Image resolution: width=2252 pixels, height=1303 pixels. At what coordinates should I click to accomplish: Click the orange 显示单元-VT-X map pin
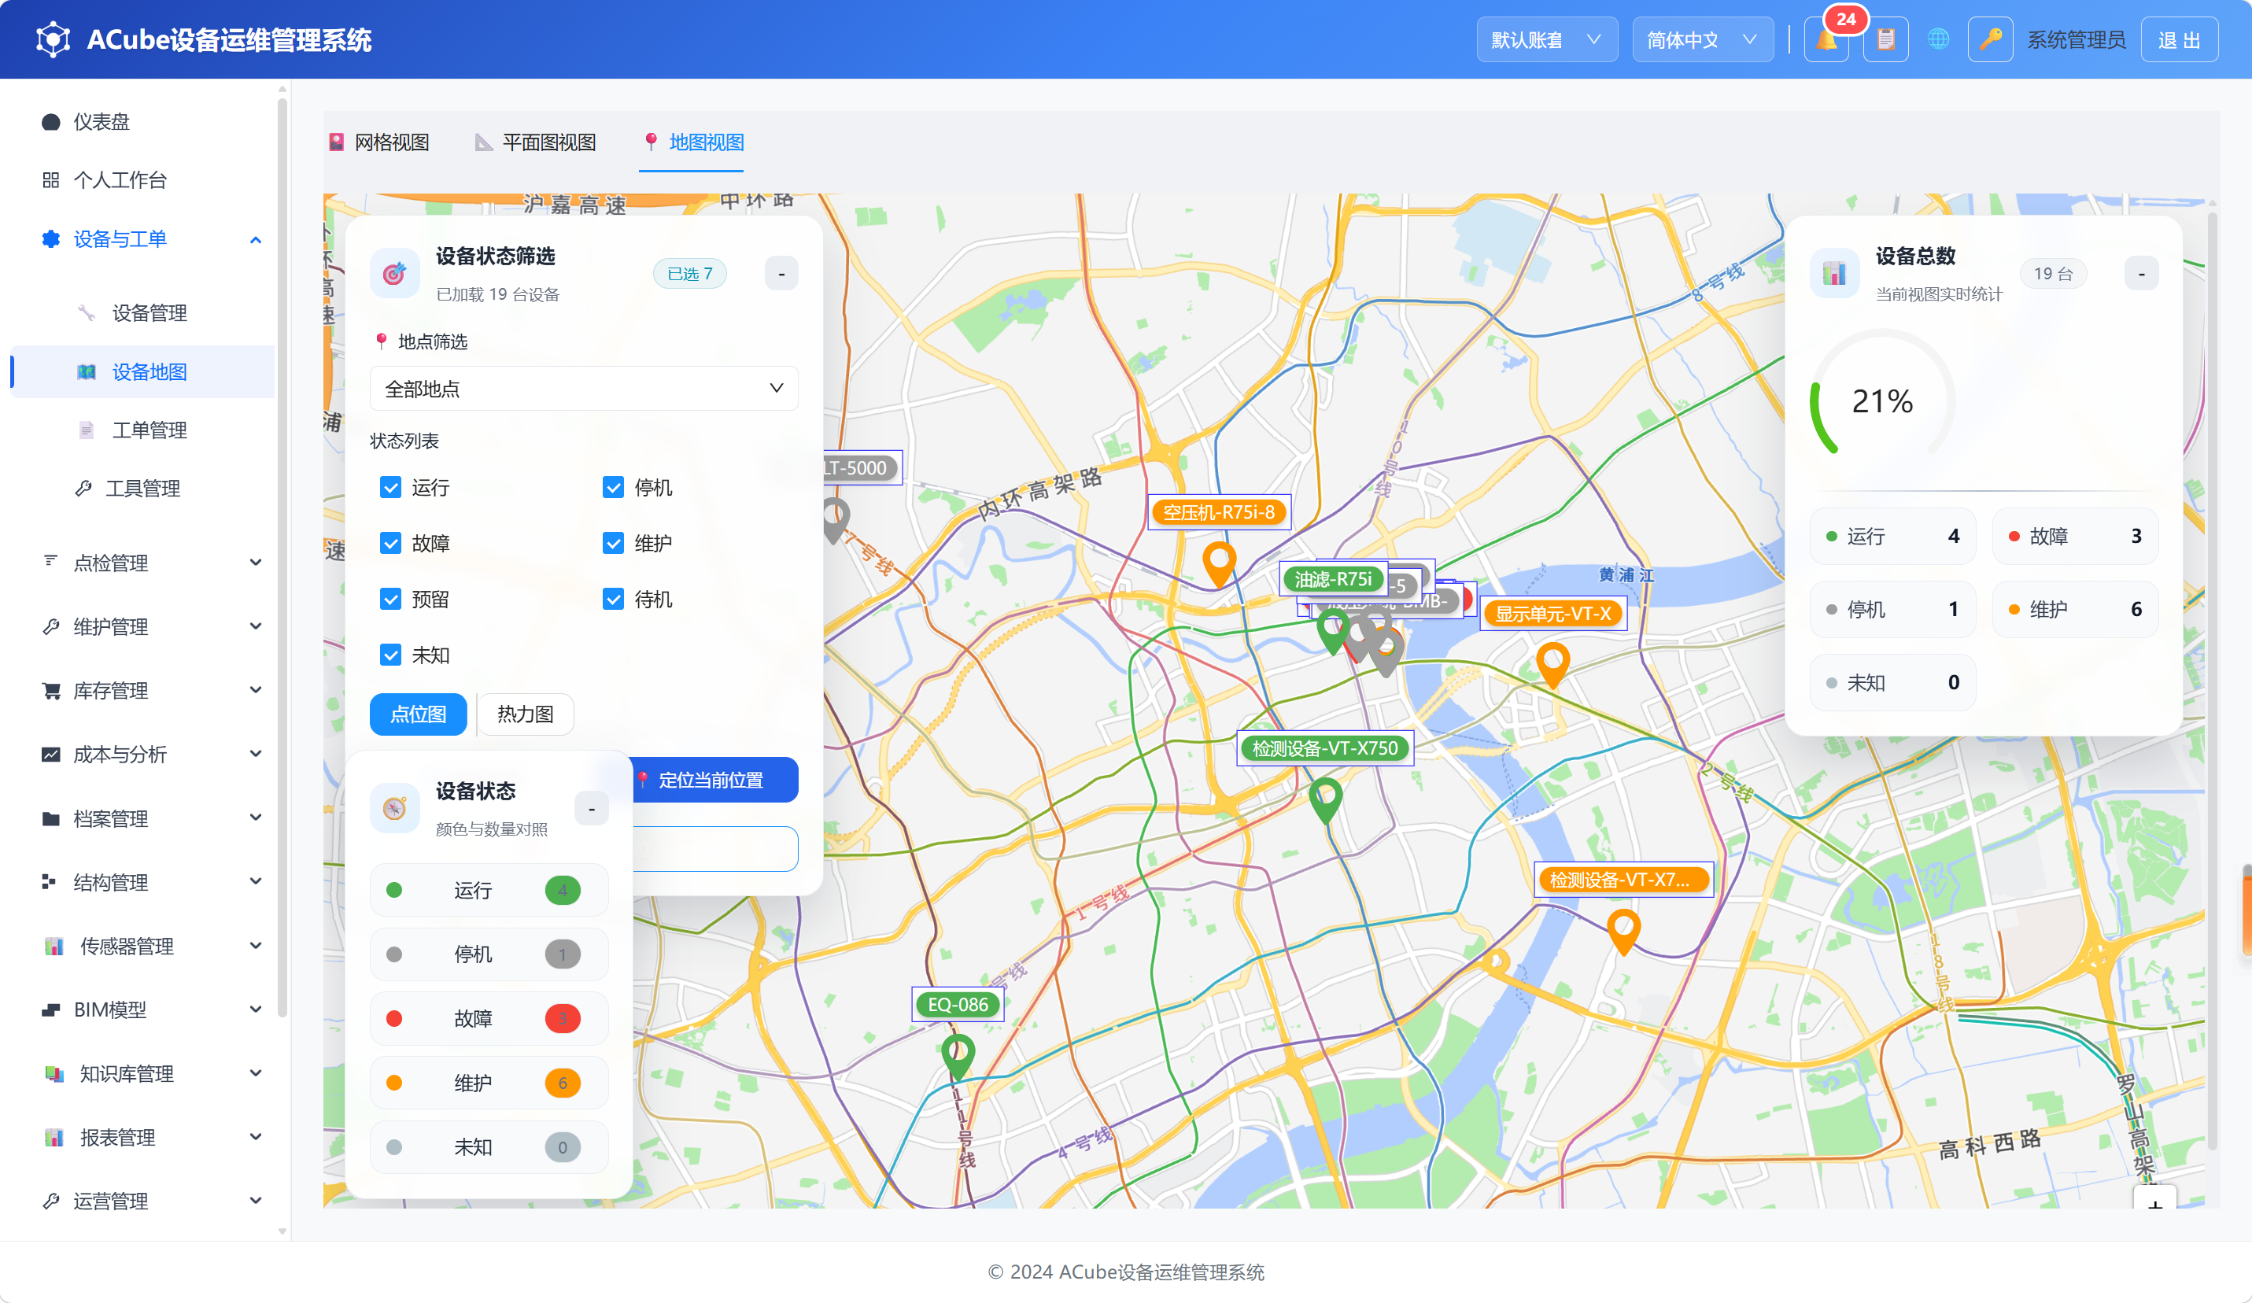[x=1552, y=666]
